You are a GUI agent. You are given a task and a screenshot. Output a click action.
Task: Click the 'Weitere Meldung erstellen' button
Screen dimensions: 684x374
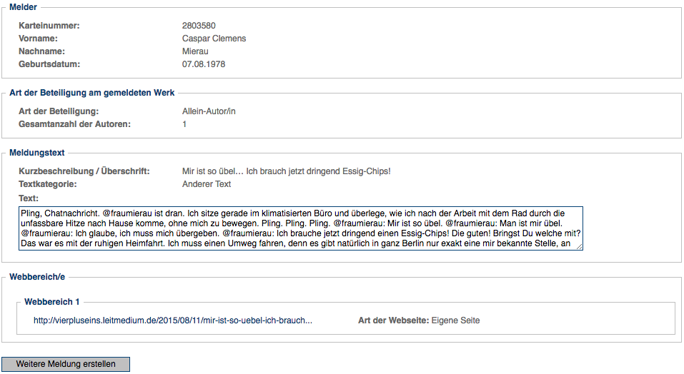coord(66,364)
